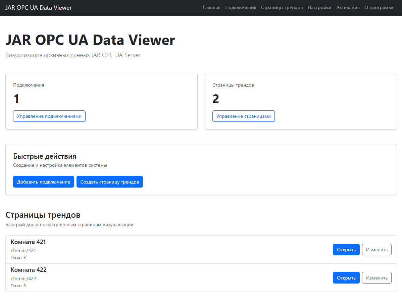Viewport: 402px width, 305px height.
Task: Click the Страницы трендов section heading
Action: point(43,215)
